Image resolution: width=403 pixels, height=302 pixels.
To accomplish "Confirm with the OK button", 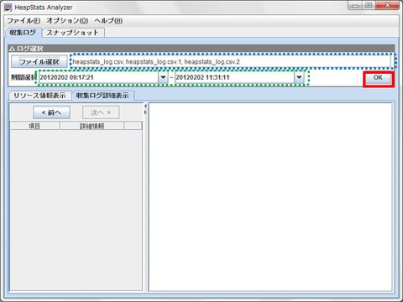I will (378, 78).
